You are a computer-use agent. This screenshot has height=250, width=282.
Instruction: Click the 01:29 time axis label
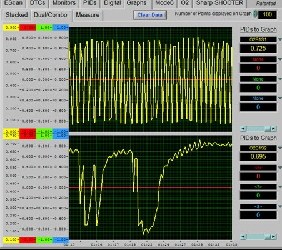[197, 244]
